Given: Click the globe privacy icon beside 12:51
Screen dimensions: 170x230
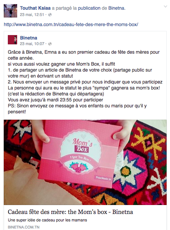Looking at the screenshot, I should 50,15.
